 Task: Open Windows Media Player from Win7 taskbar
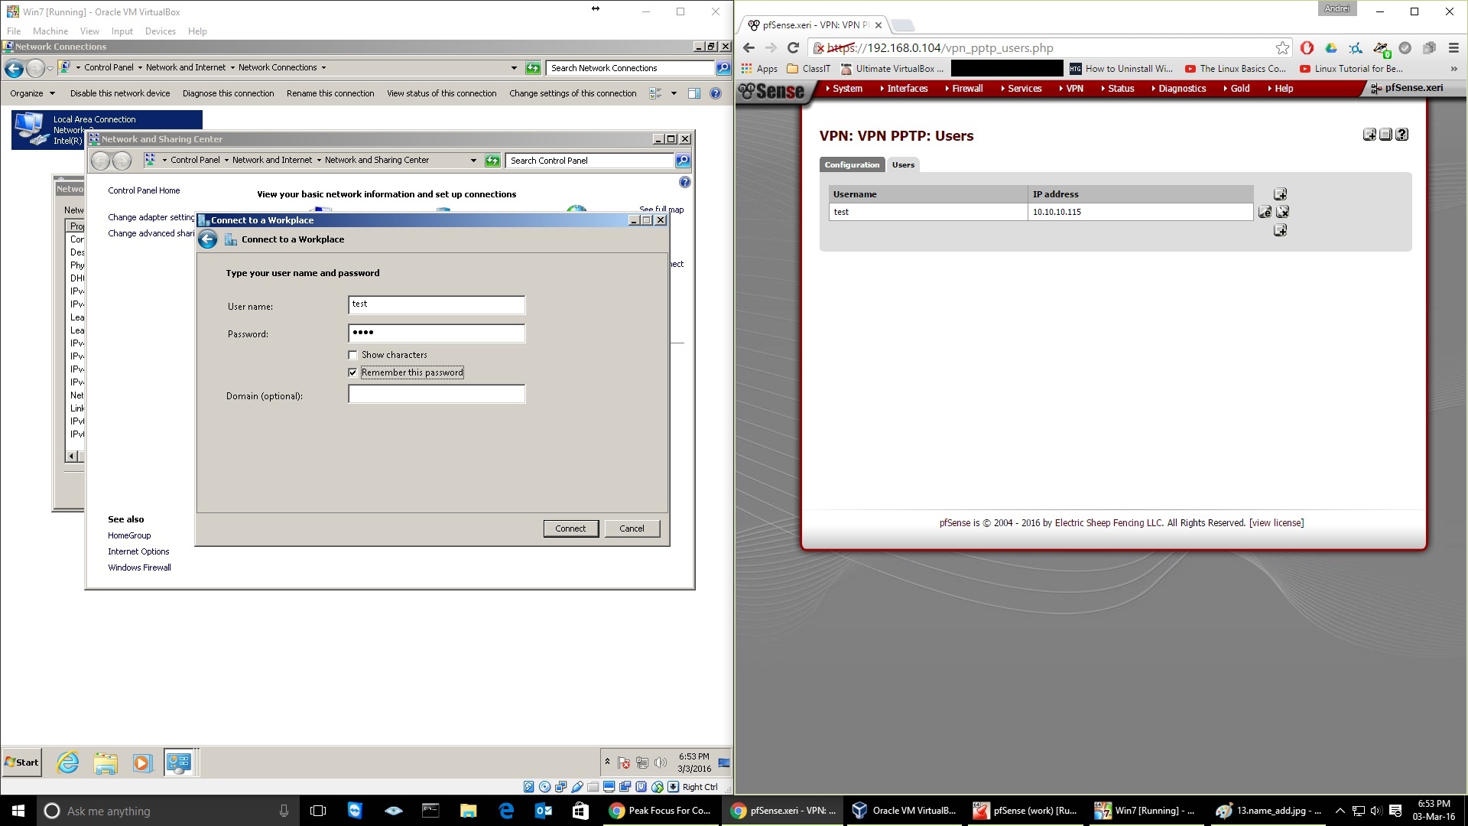(x=142, y=763)
